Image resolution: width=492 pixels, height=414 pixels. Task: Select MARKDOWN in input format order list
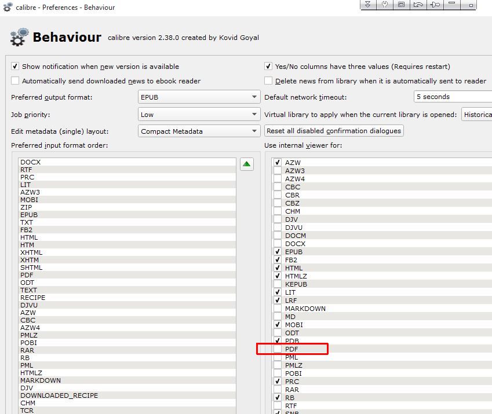pos(127,380)
